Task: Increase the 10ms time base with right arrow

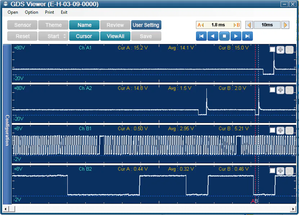Action: tap(285, 25)
